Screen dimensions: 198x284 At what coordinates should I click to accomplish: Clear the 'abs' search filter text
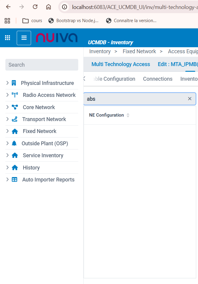coord(190,99)
